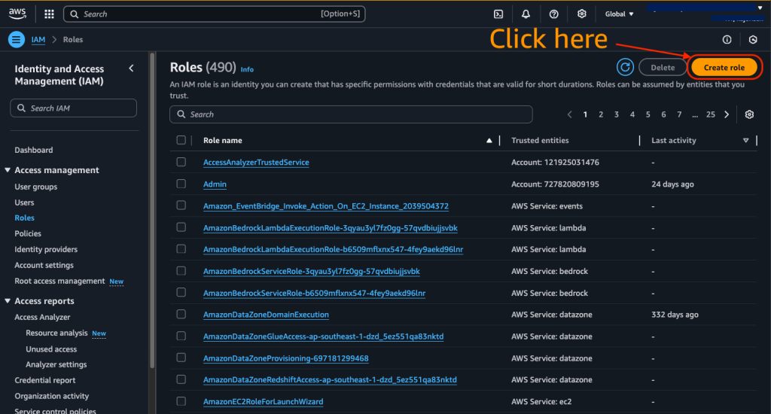This screenshot has width=771, height=414.
Task: Open Resource analysis in the sidebar
Action: (56, 333)
